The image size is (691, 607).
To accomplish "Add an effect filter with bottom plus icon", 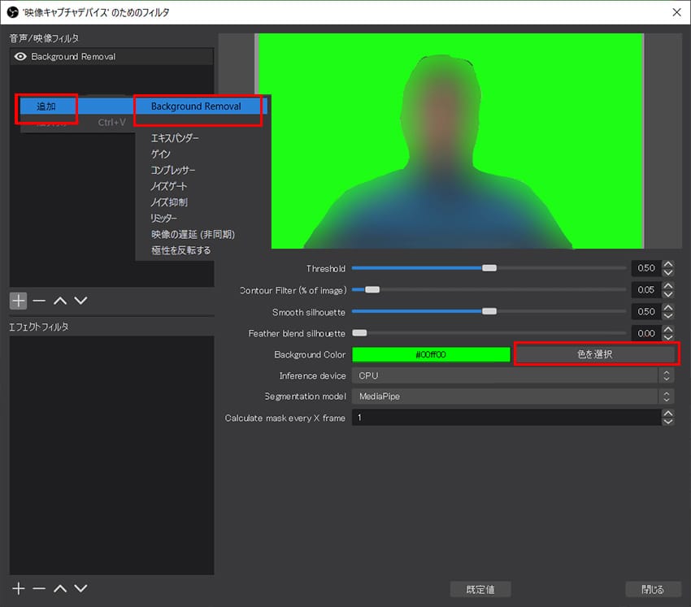I will (x=18, y=588).
